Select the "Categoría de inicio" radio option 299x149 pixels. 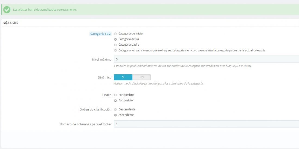tap(115, 34)
